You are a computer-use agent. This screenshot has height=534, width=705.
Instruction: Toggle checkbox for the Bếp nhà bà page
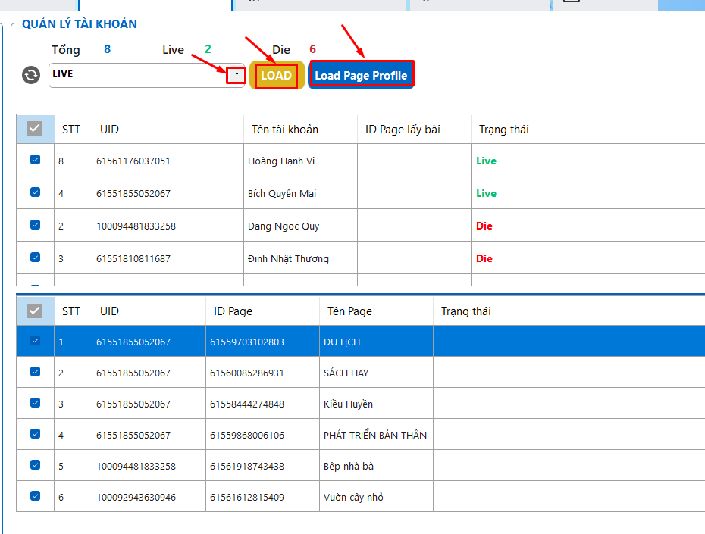click(x=35, y=464)
